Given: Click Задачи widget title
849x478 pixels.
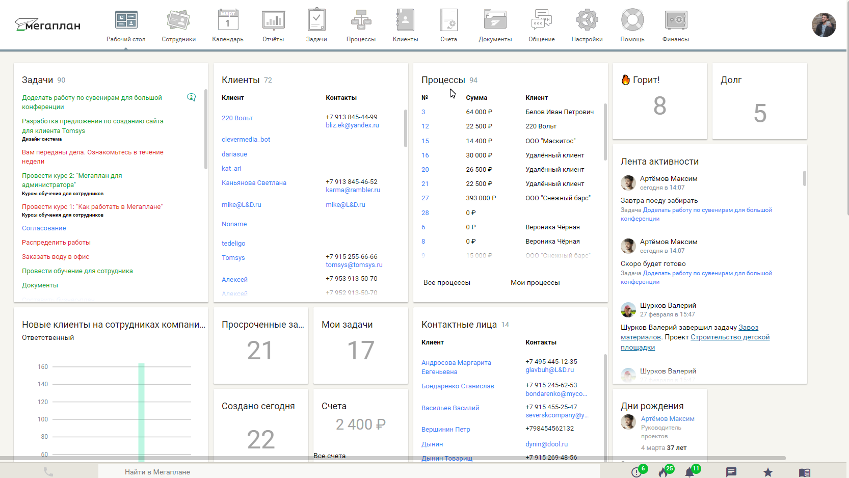Looking at the screenshot, I should coord(37,80).
